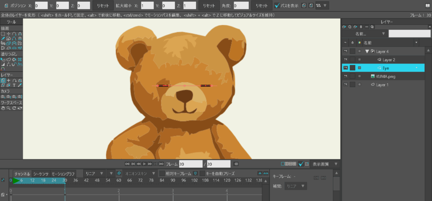
Task: Enable the 相対キーフレーム checkbox
Action: click(x=162, y=174)
